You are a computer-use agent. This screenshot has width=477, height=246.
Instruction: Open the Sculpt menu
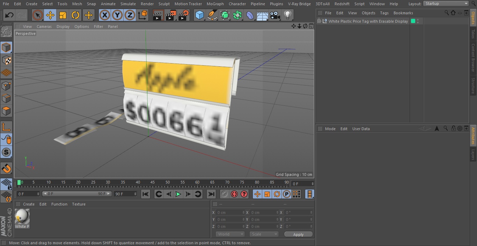coord(164,4)
